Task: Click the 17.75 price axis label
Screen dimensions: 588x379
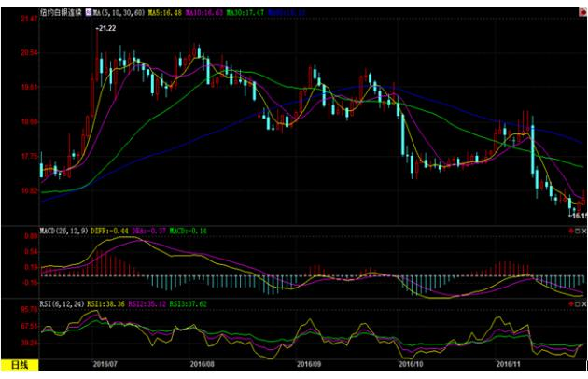Action: (29, 156)
